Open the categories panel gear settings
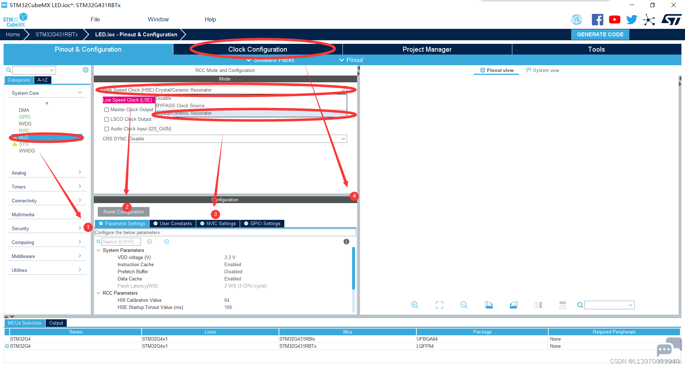685x367 pixels. coord(86,70)
